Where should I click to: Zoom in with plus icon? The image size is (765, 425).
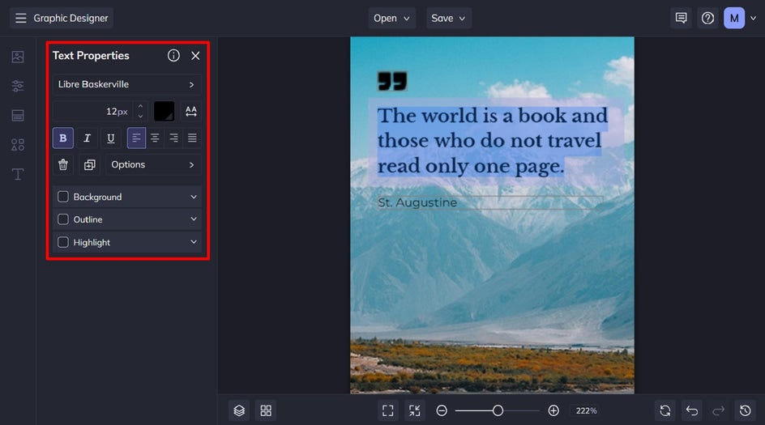[553, 411]
